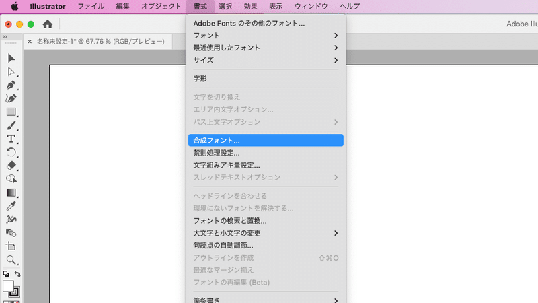Select the Direct Selection tool
Screen dimensions: 538x303
click(11, 71)
